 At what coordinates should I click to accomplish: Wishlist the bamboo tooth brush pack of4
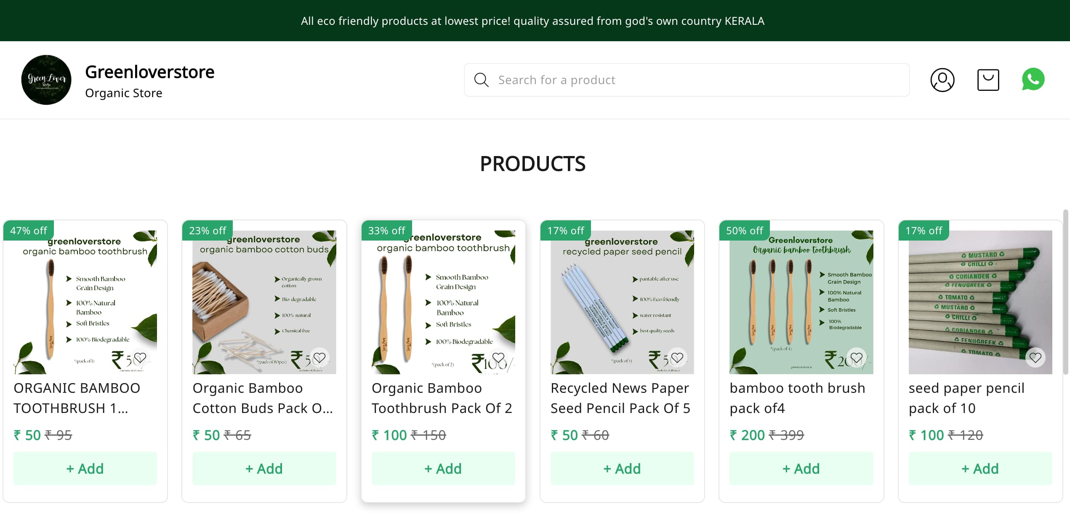point(857,358)
